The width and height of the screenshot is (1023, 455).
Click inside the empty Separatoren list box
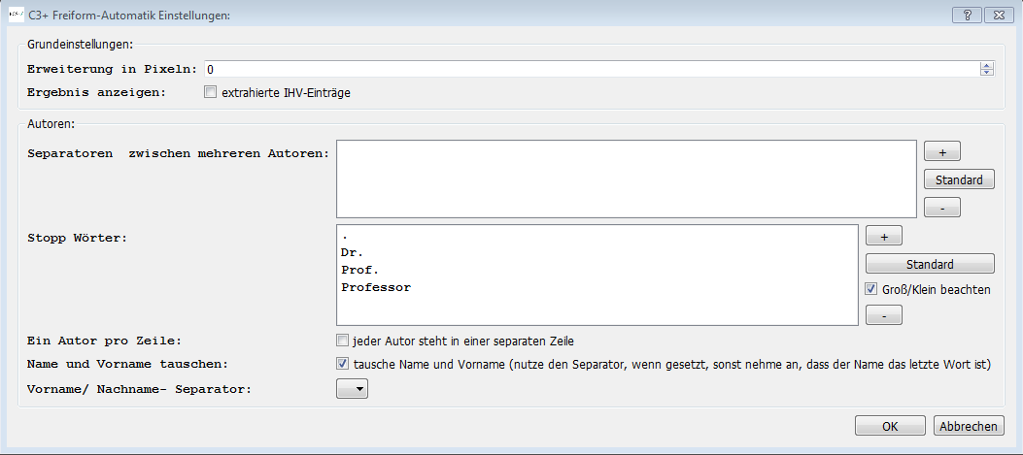click(627, 179)
